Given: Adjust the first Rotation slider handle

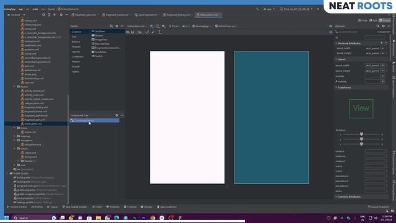Looking at the screenshot, I should (x=361, y=134).
